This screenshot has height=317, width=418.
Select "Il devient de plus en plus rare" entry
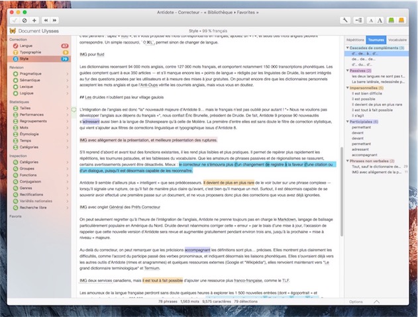click(376, 105)
